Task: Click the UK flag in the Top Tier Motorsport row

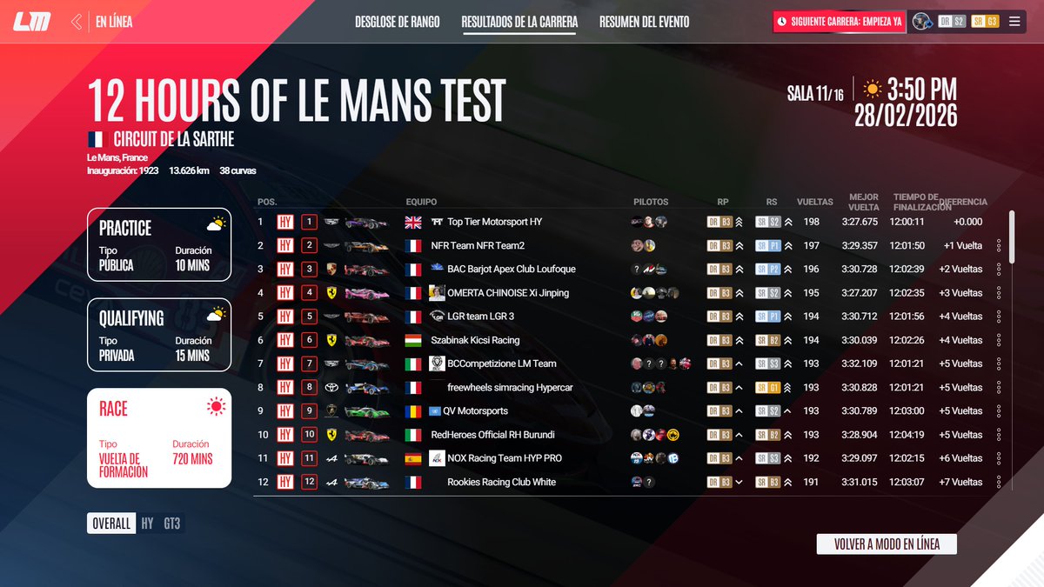Action: (x=413, y=222)
